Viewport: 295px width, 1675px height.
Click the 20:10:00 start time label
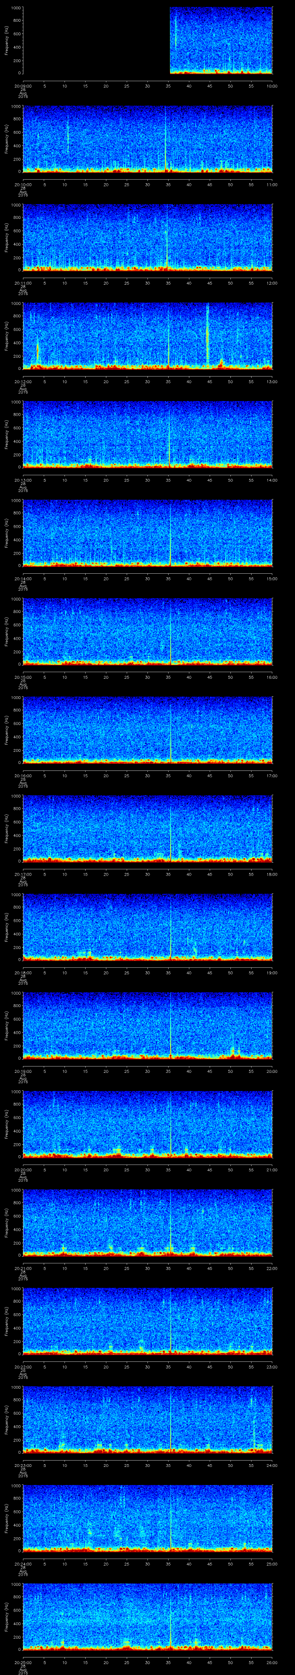click(x=23, y=185)
